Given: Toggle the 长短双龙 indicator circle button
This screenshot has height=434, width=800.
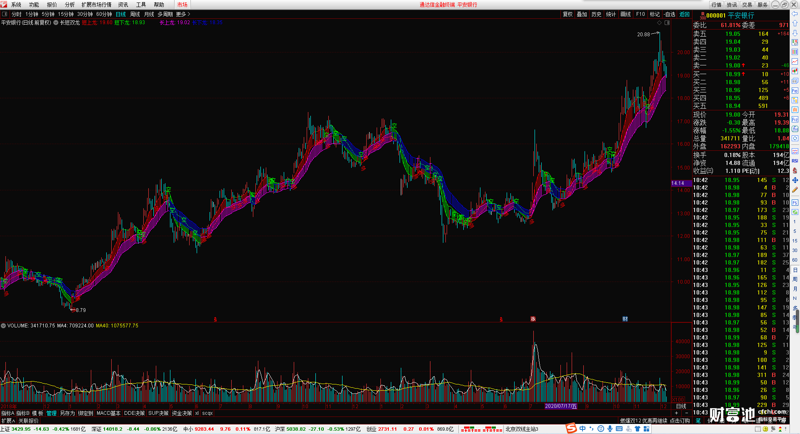Looking at the screenshot, I should [x=56, y=22].
